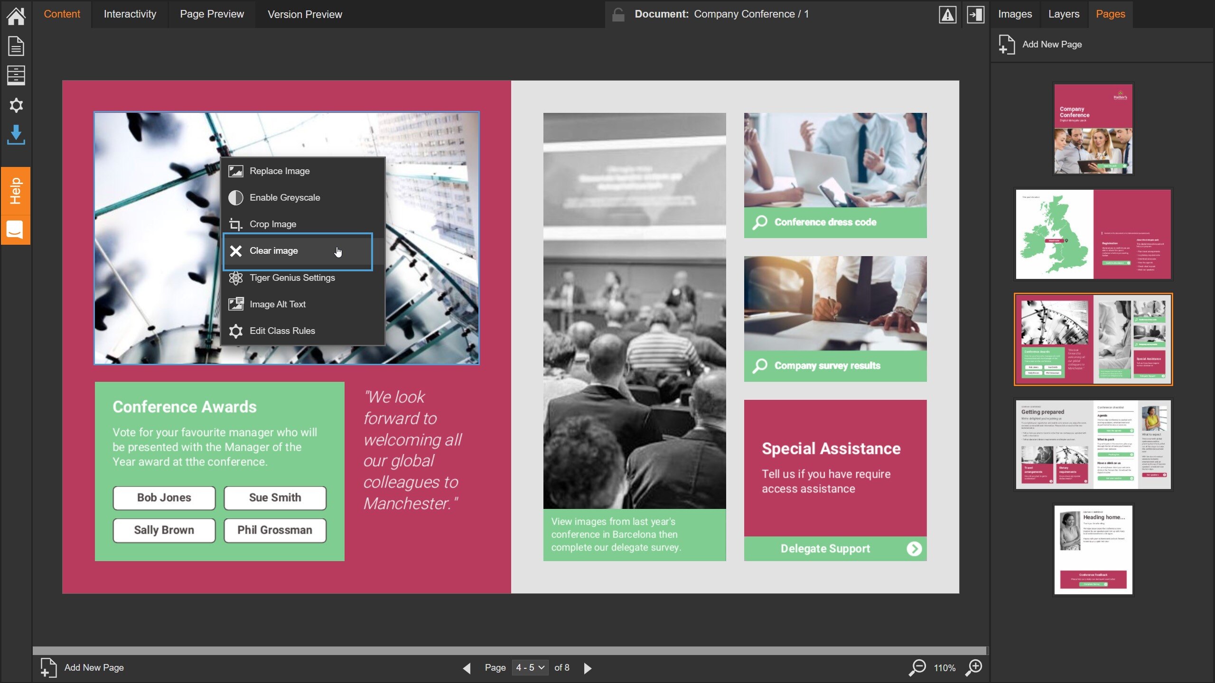Select Enable Greyscale in the context menu
Viewport: 1215px width, 683px height.
click(284, 197)
